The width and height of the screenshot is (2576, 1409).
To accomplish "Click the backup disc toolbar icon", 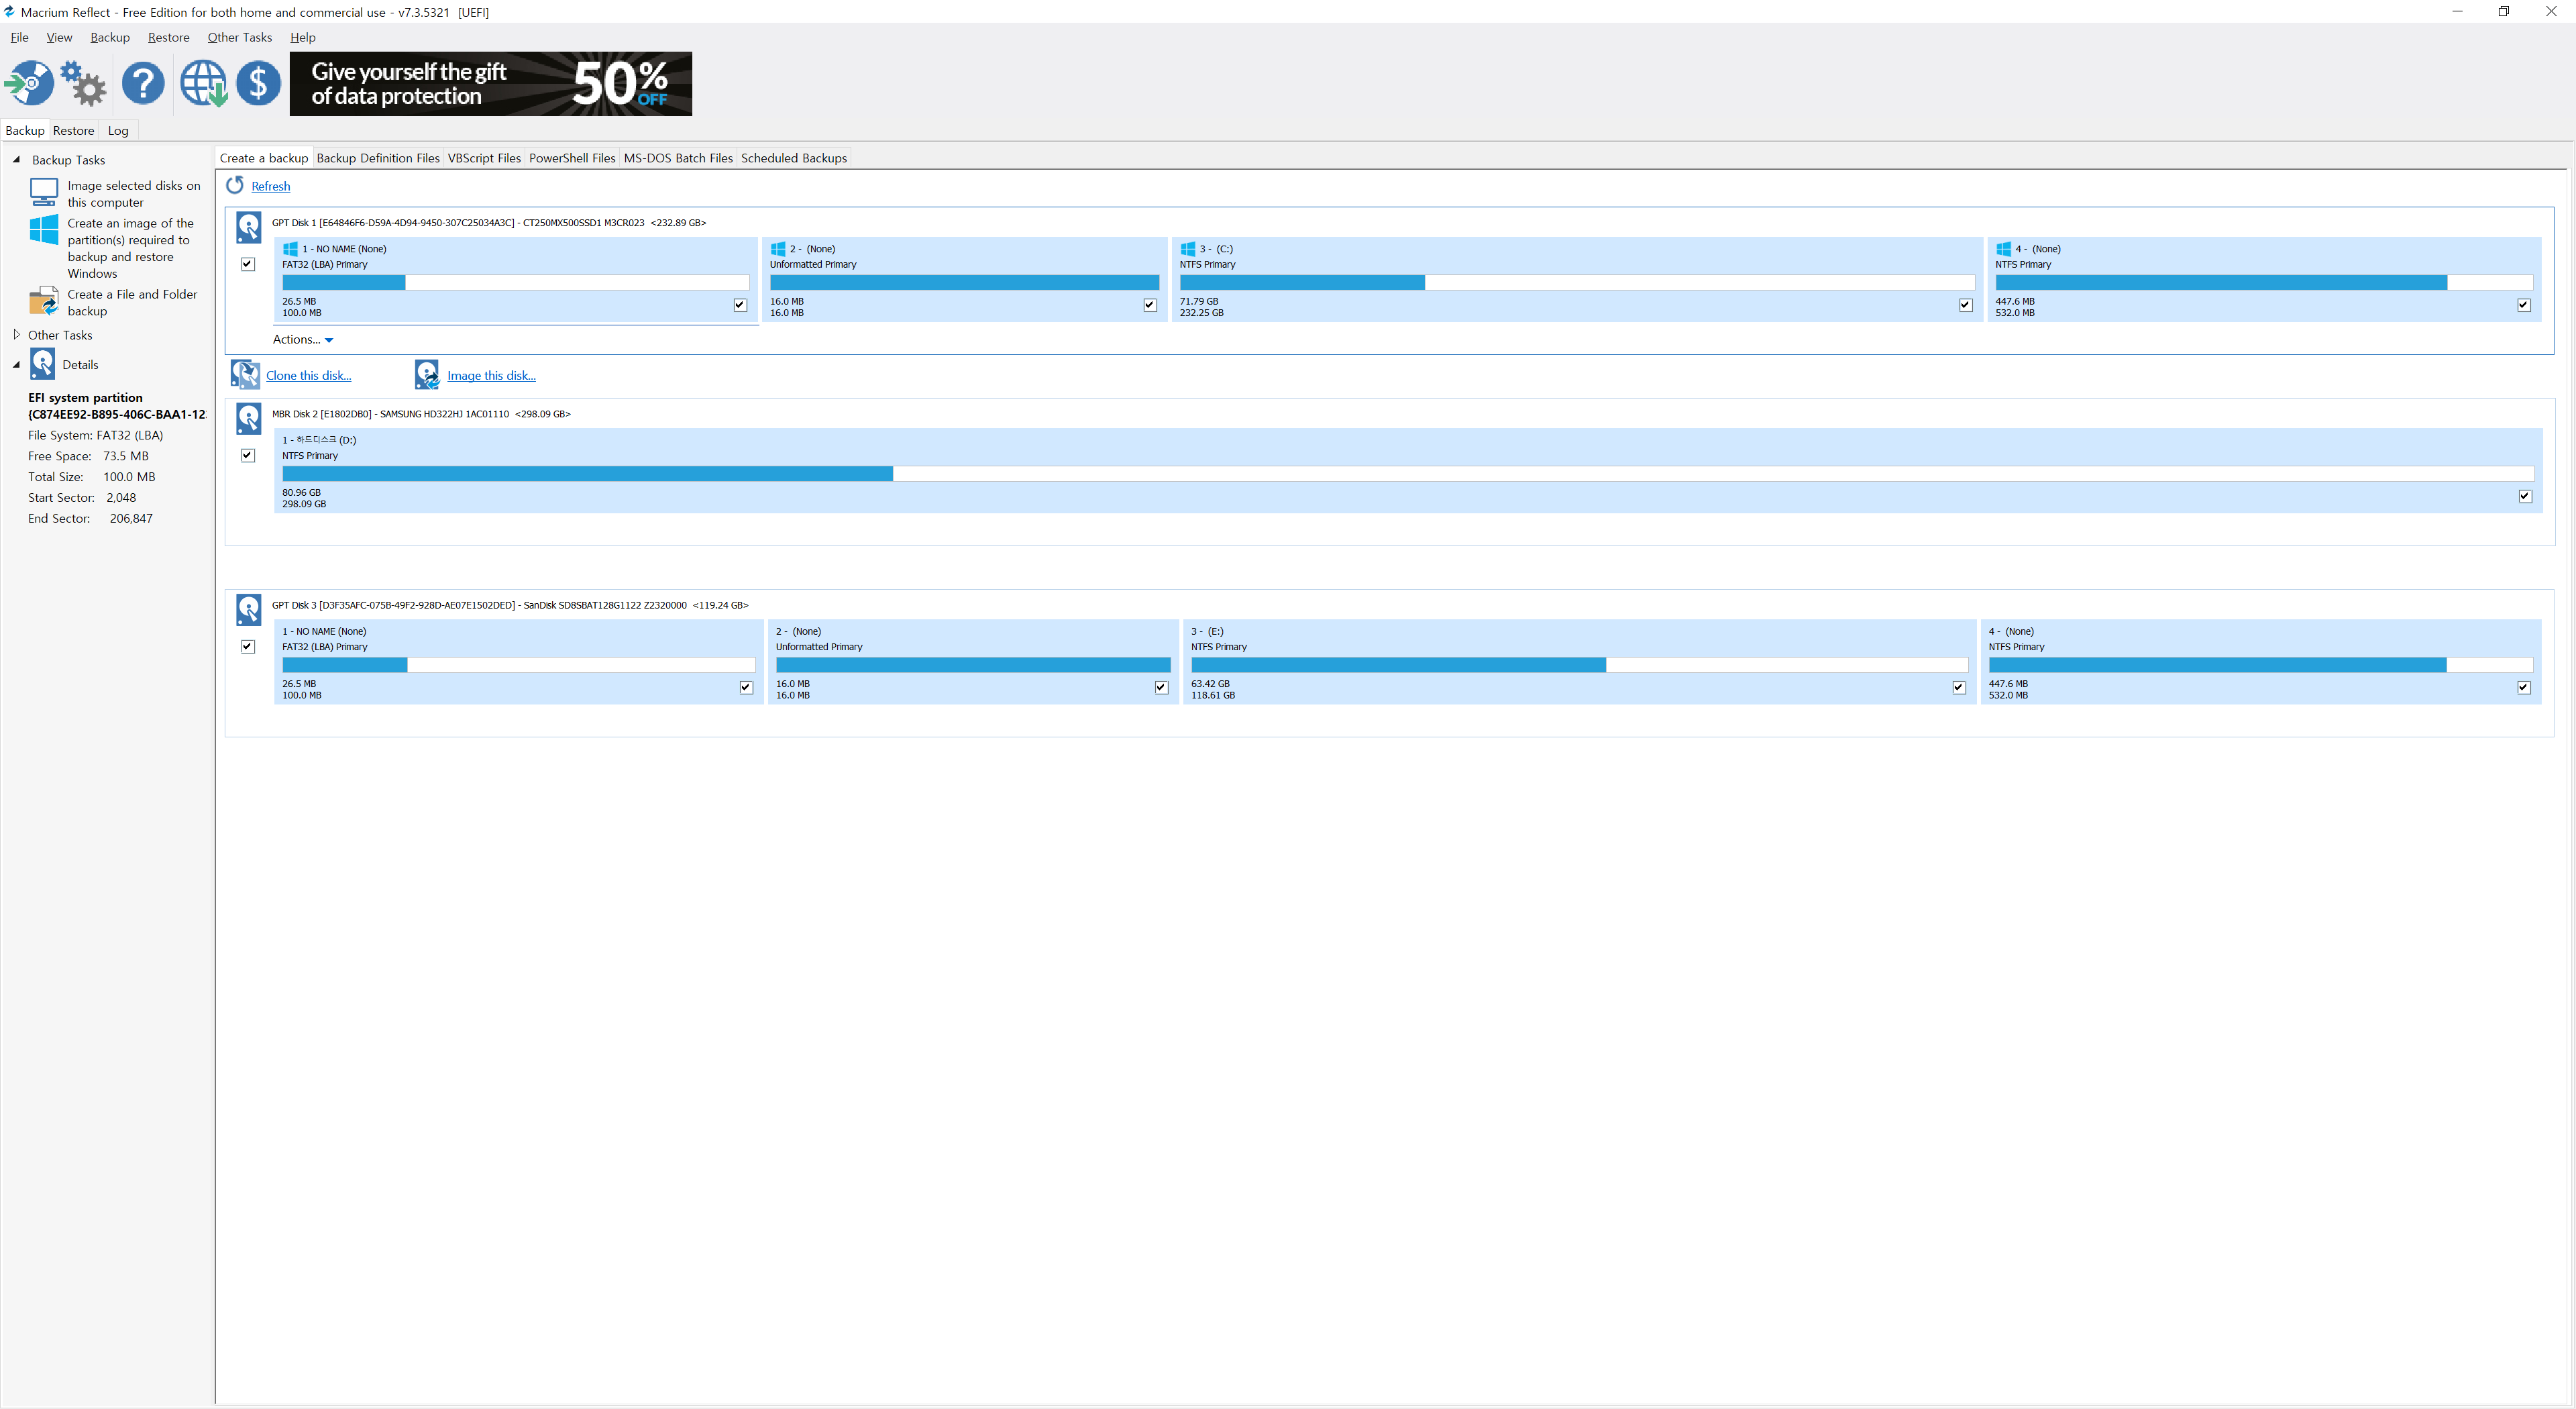I will click(x=29, y=83).
